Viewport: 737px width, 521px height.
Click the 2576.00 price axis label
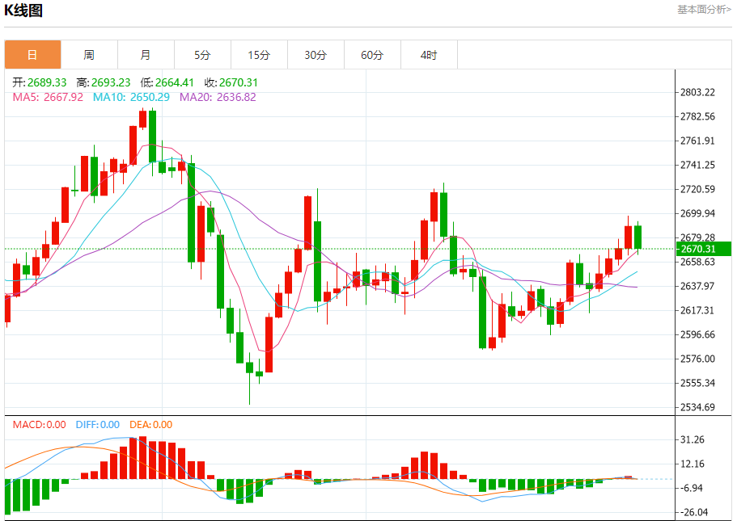coord(697,359)
